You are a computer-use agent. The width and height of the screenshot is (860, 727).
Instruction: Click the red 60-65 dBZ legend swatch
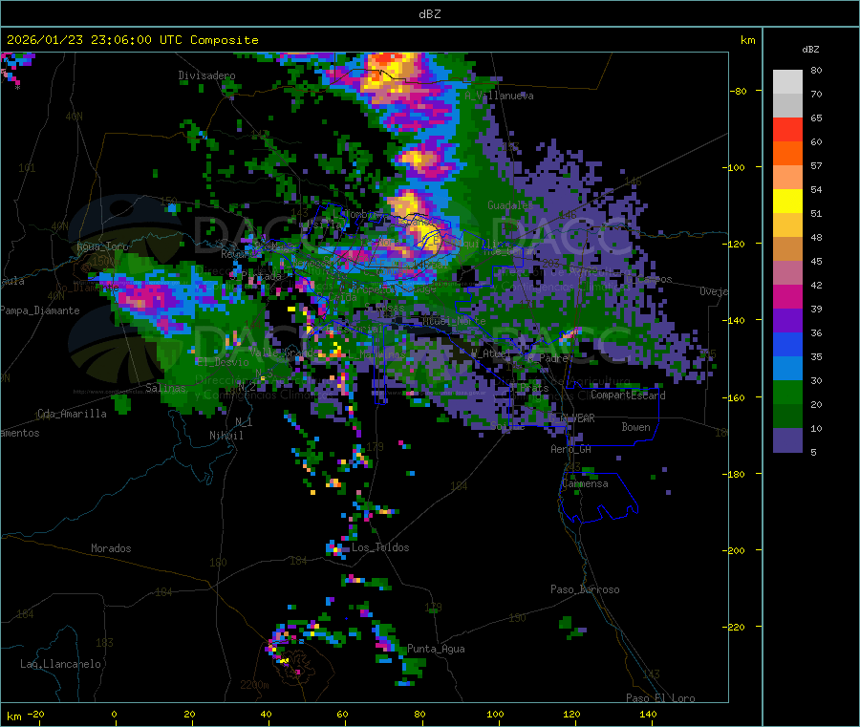coord(787,130)
